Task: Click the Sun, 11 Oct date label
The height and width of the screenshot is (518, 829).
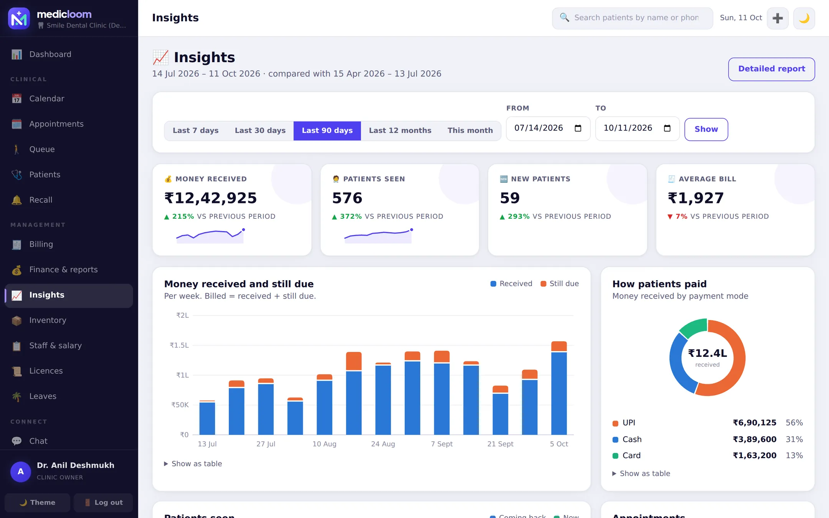Action: pyautogui.click(x=741, y=18)
